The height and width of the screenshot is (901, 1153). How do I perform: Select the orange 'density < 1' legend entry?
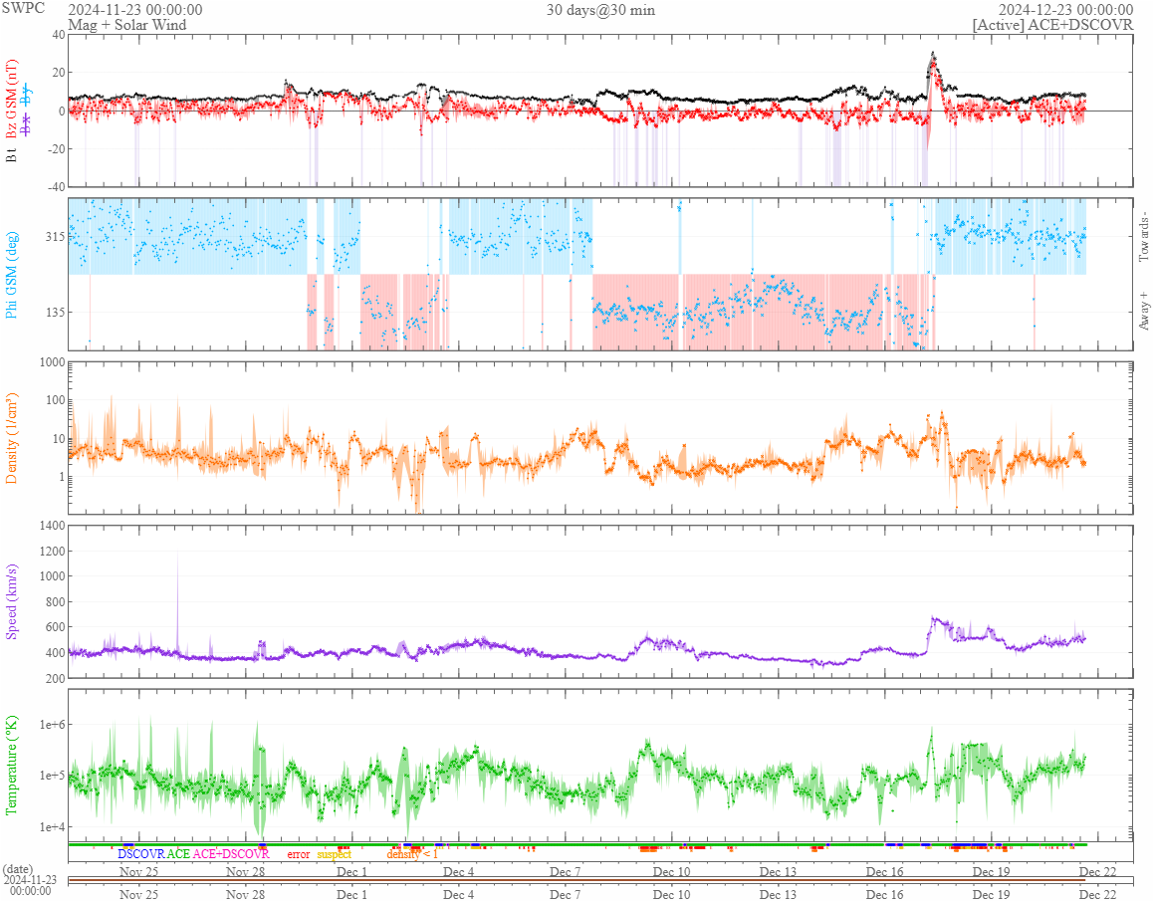coord(411,854)
